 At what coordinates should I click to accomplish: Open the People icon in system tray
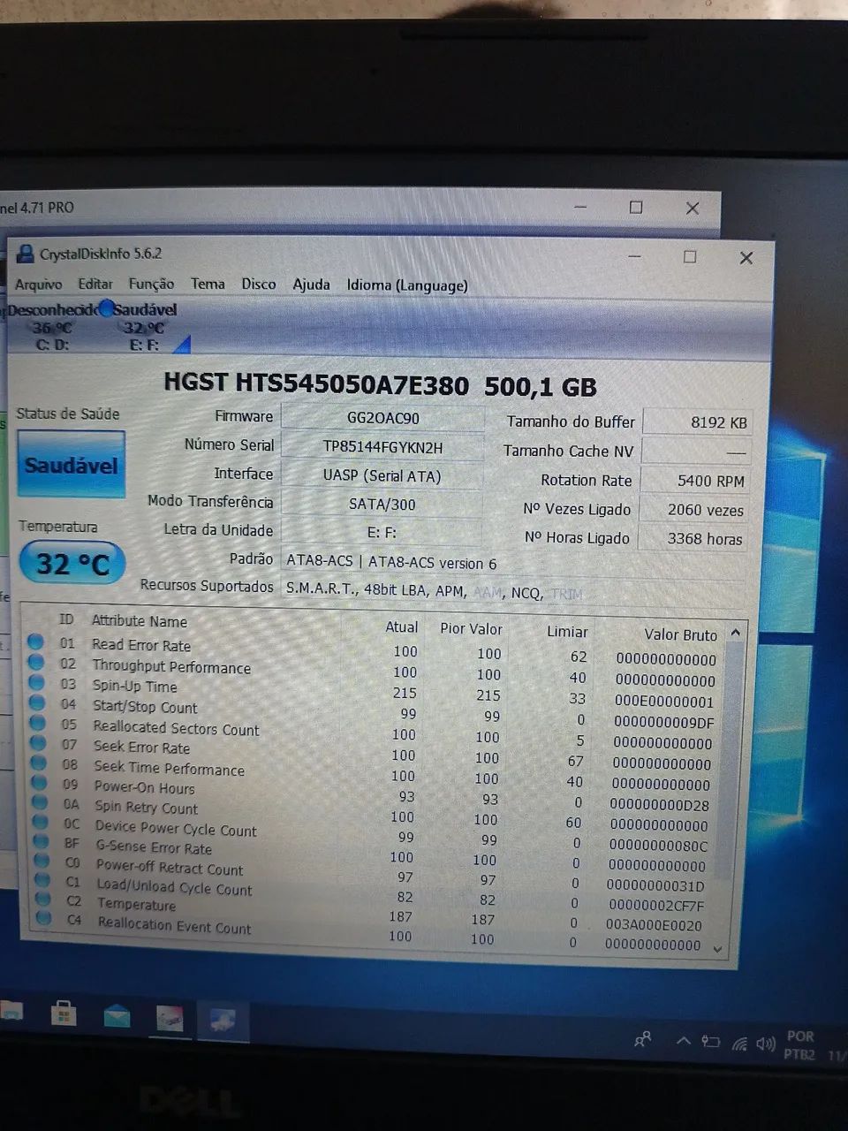pyautogui.click(x=643, y=1039)
